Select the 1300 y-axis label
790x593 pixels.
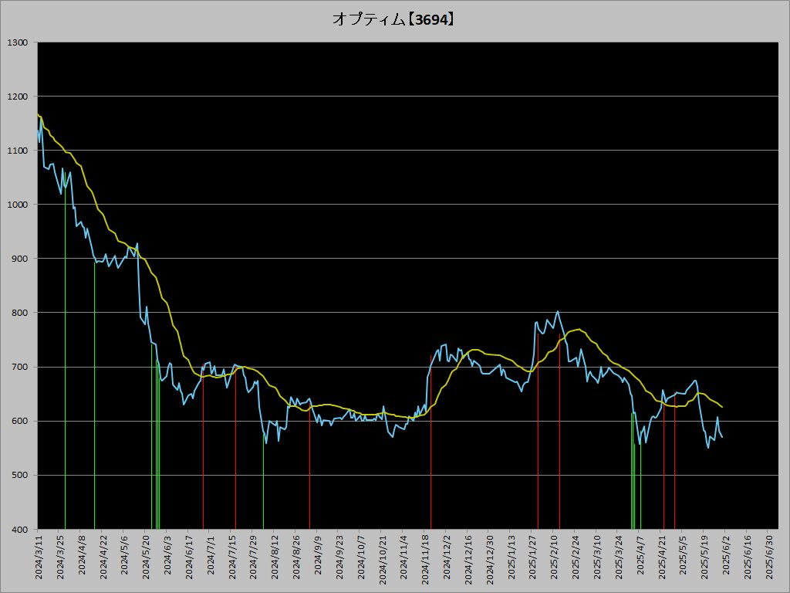pos(17,42)
